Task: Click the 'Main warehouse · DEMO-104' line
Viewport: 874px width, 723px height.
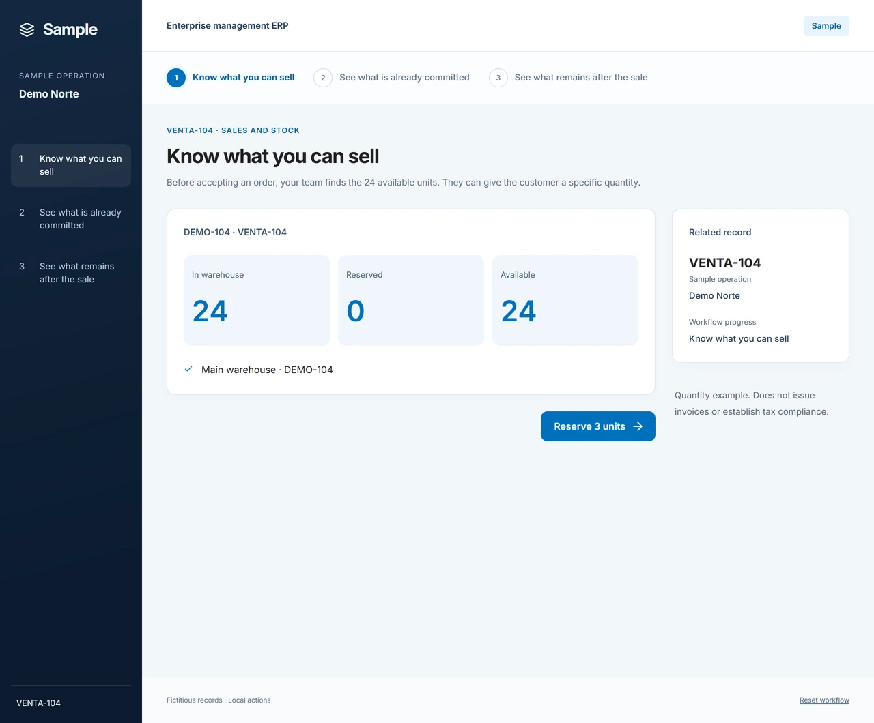Action: coord(267,370)
